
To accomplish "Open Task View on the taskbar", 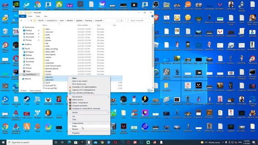I will click(62, 142).
